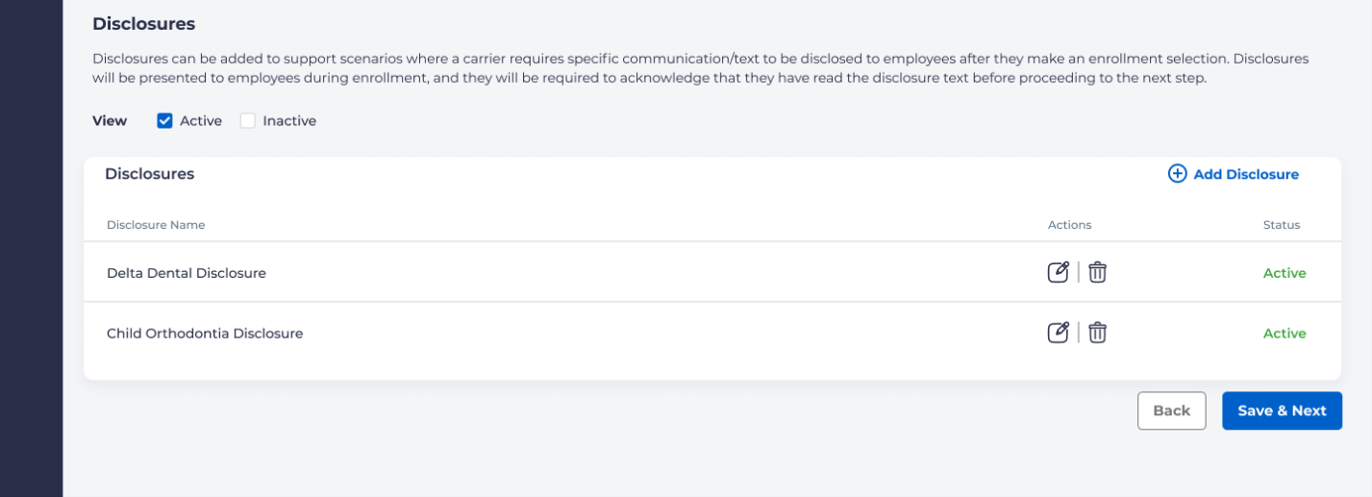Edit the Child Orthodontia Disclosure
Image resolution: width=1372 pixels, height=497 pixels.
point(1058,333)
